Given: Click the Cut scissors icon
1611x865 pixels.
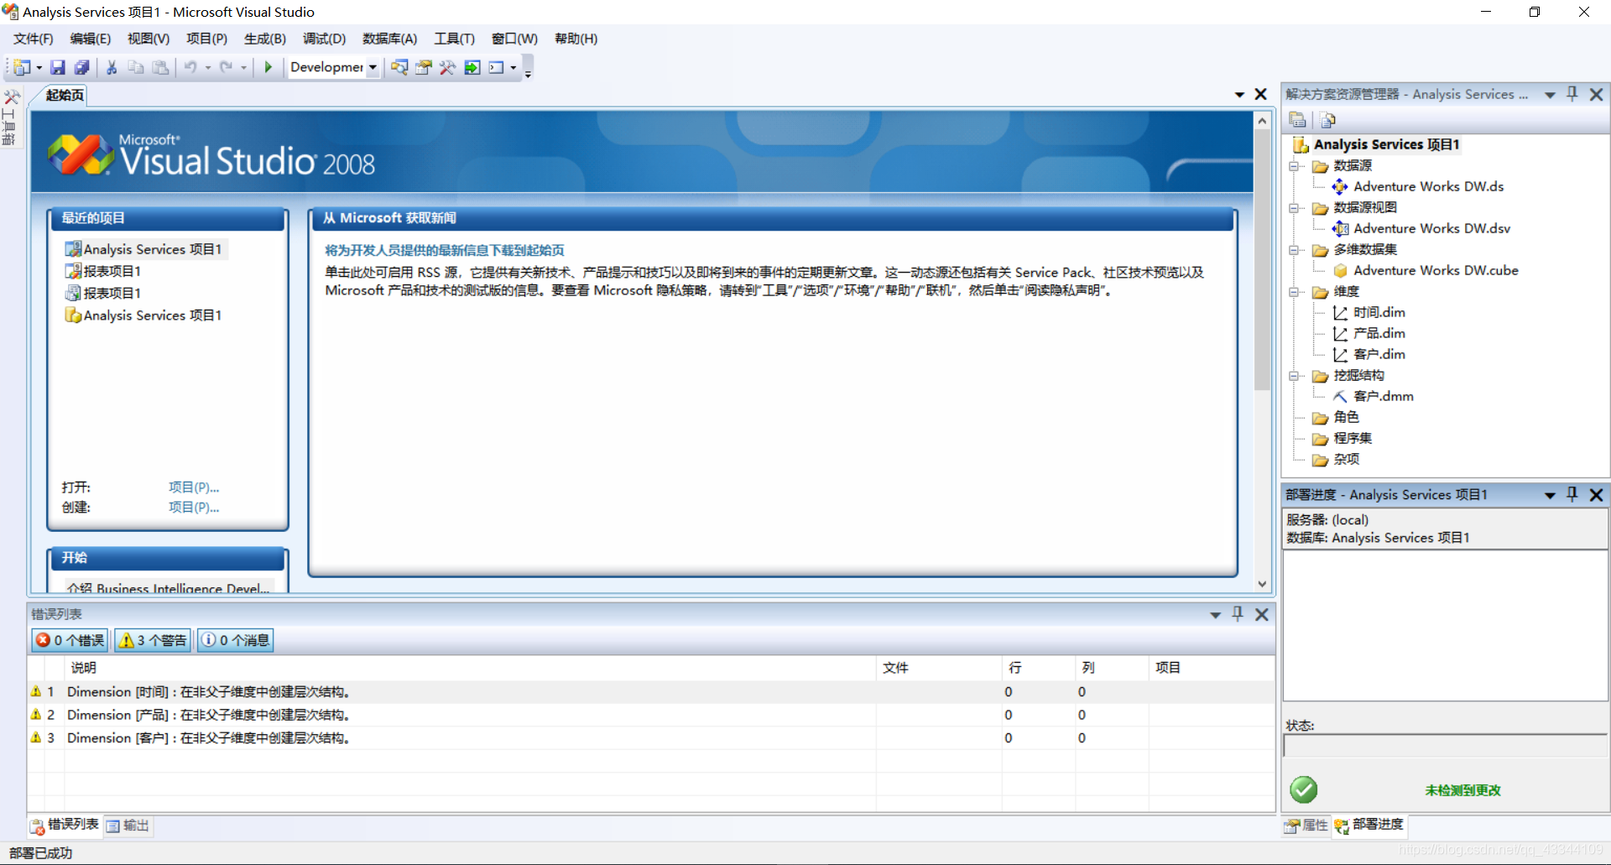Looking at the screenshot, I should (112, 67).
